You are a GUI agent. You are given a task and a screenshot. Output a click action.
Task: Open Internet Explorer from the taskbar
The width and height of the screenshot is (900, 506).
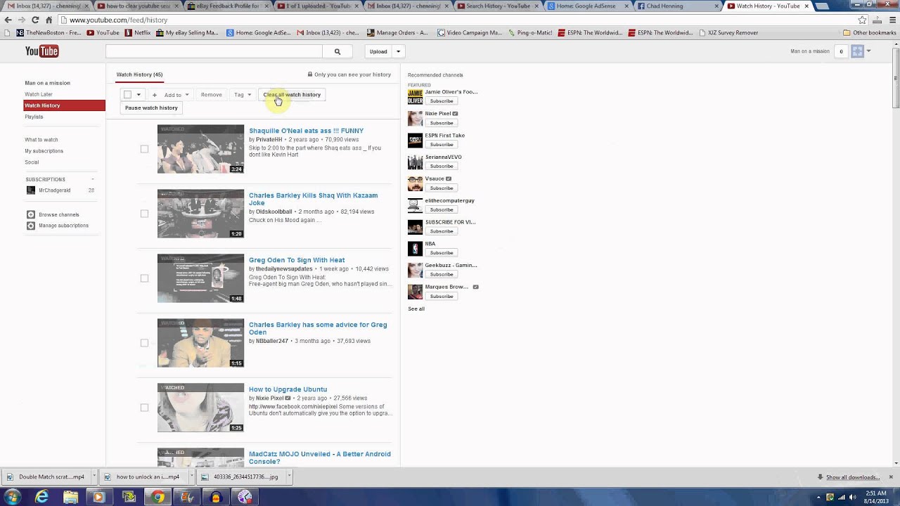tap(42, 497)
